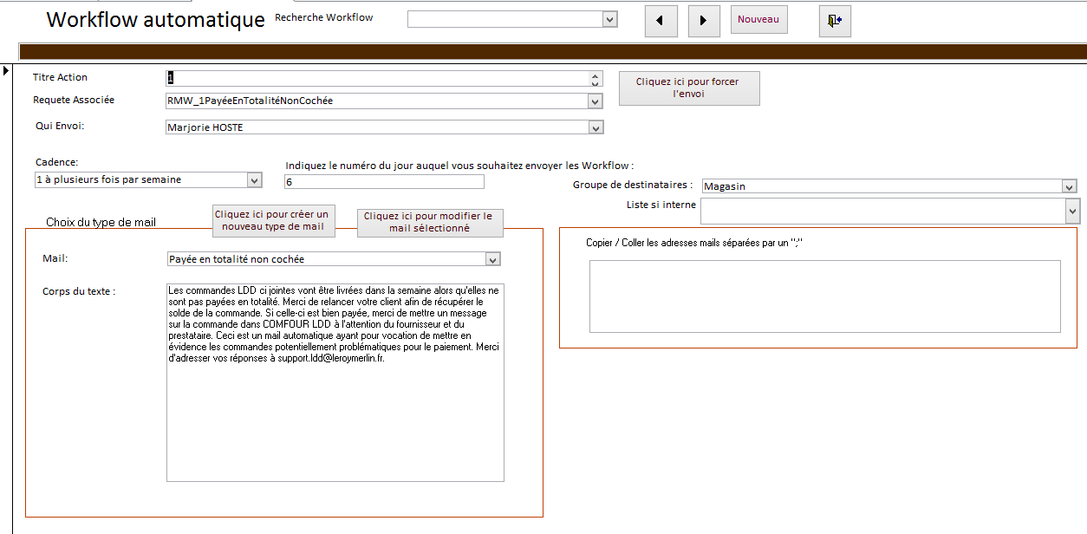Open the Recherche Workflow dropdown
The height and width of the screenshot is (534, 1087).
pos(610,19)
